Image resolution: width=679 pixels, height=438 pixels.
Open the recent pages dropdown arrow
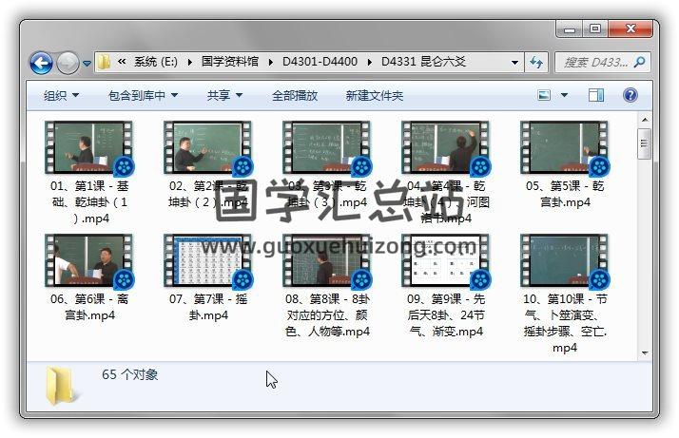tap(87, 64)
